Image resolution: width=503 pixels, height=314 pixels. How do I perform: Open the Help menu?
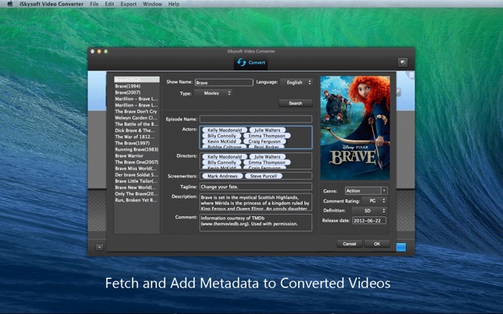(174, 4)
